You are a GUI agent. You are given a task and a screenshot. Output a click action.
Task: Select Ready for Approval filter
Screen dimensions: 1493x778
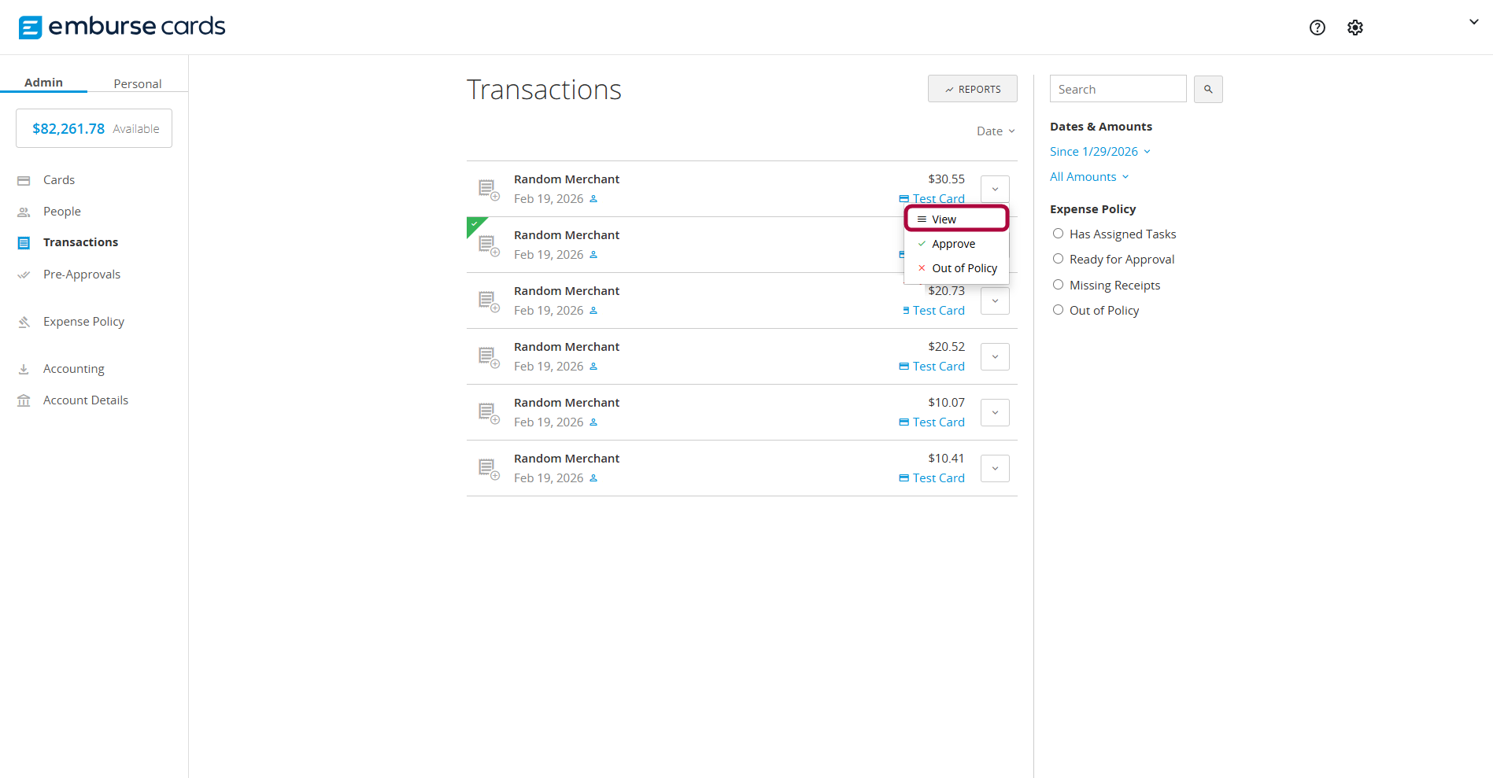(1058, 259)
